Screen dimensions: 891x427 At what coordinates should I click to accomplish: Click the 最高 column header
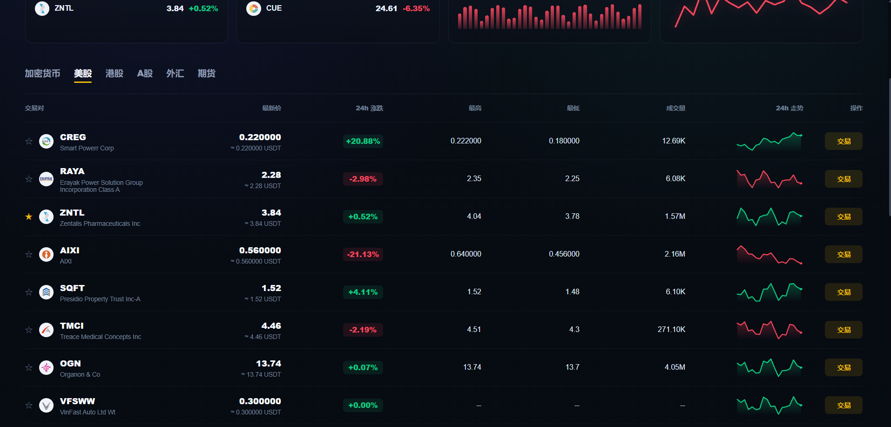point(475,108)
